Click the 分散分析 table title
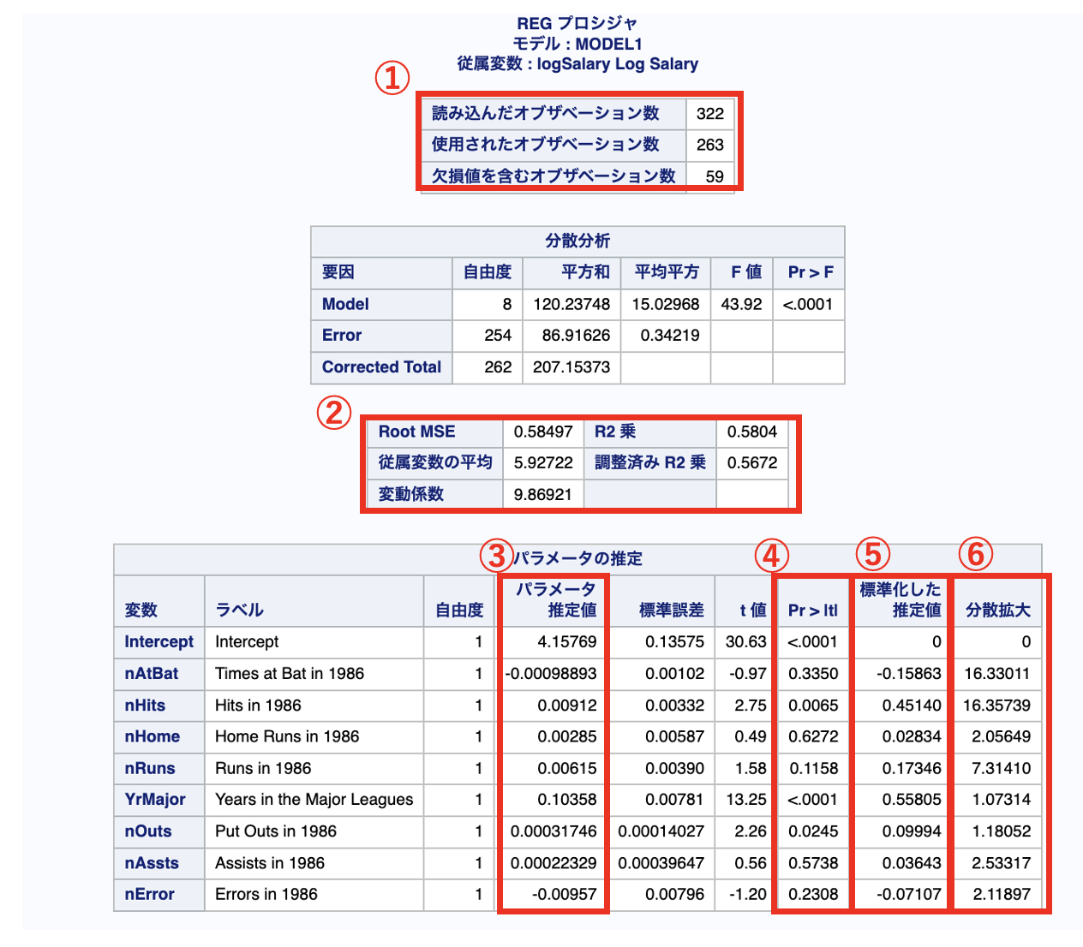 pos(577,241)
